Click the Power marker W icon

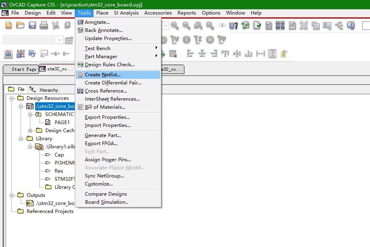point(210,40)
